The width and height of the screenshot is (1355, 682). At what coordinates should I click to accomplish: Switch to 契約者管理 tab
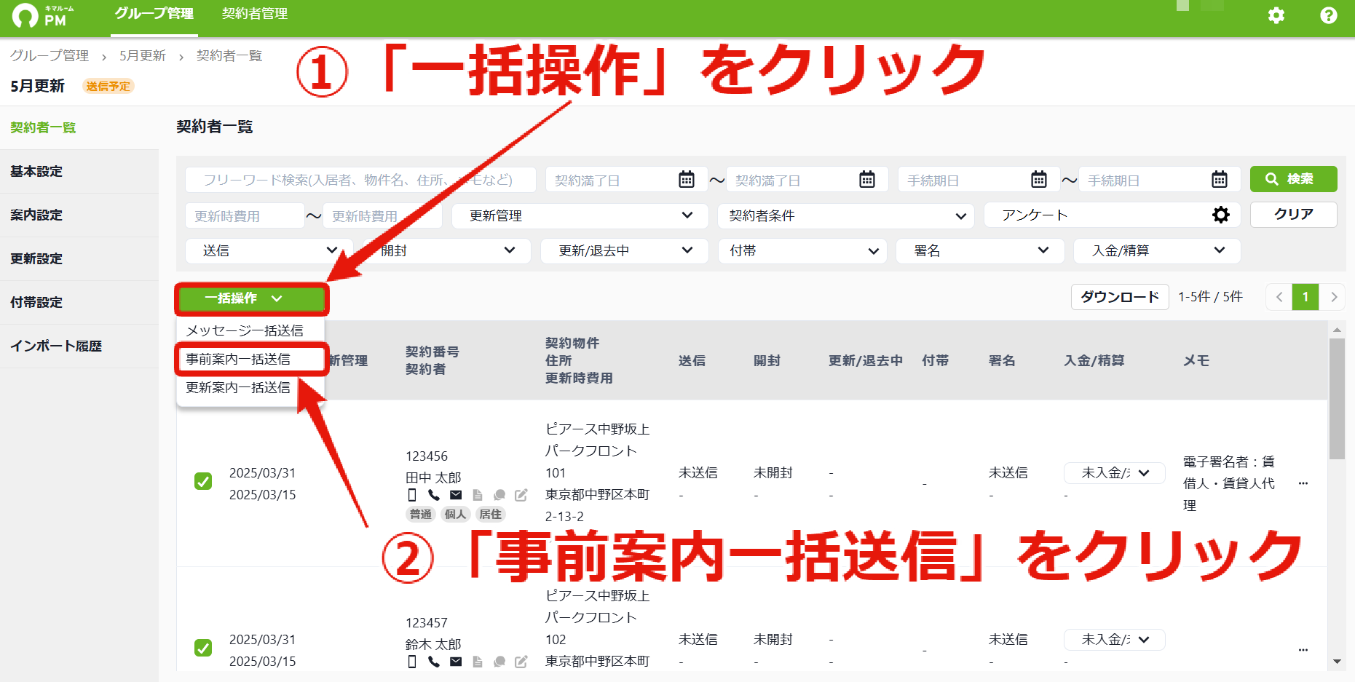tap(255, 14)
